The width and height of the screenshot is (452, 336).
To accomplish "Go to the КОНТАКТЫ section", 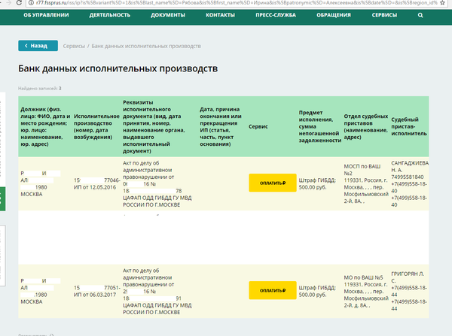I will tap(220, 14).
